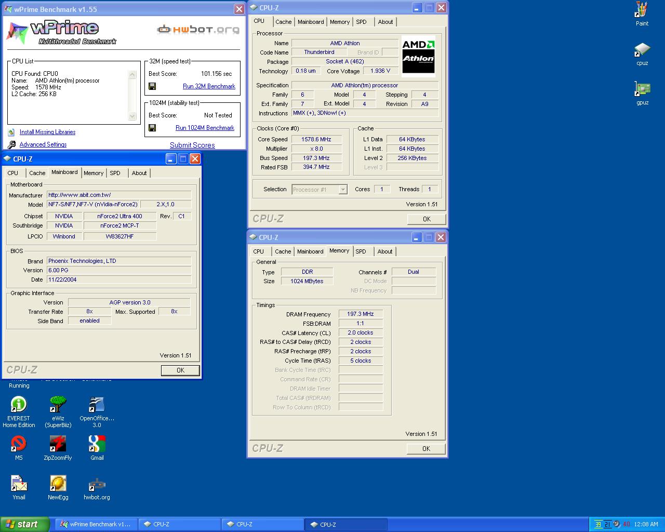Open the MS desktop shortcut
The width and height of the screenshot is (665, 532).
click(x=19, y=448)
